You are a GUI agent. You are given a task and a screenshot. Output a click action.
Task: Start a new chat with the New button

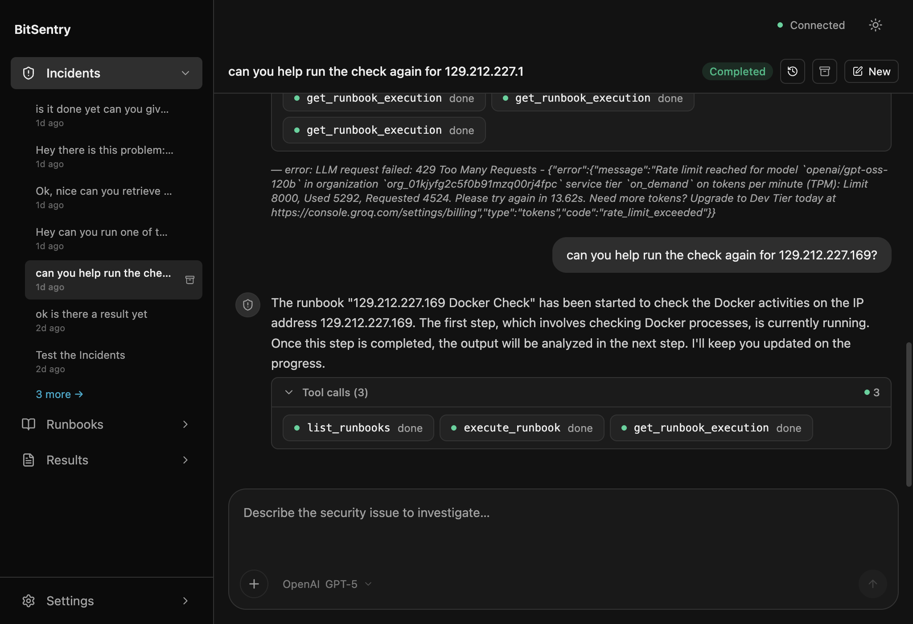[871, 71]
